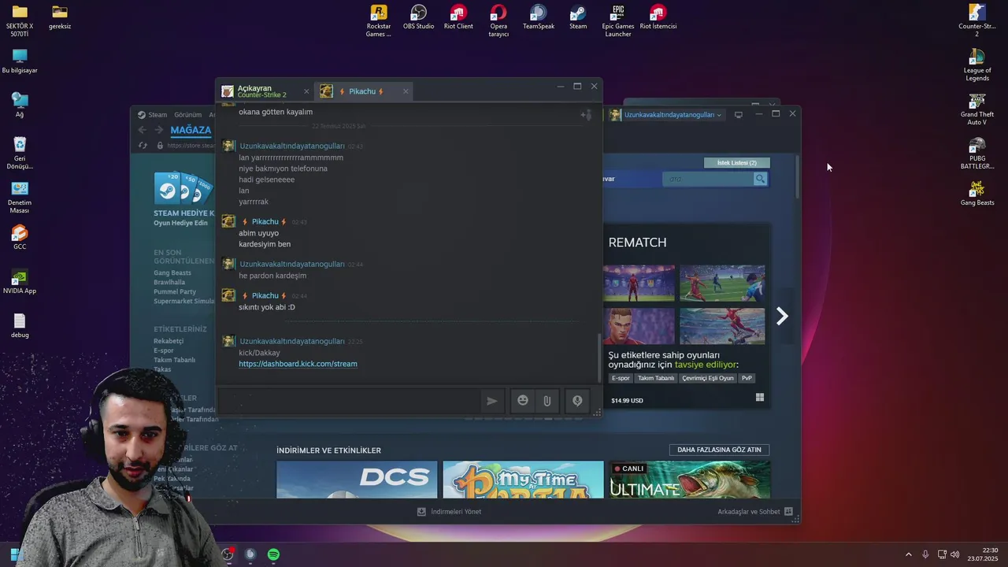Click the OBS icon on the taskbar
Viewport: 1008px width, 567px height.
click(228, 554)
